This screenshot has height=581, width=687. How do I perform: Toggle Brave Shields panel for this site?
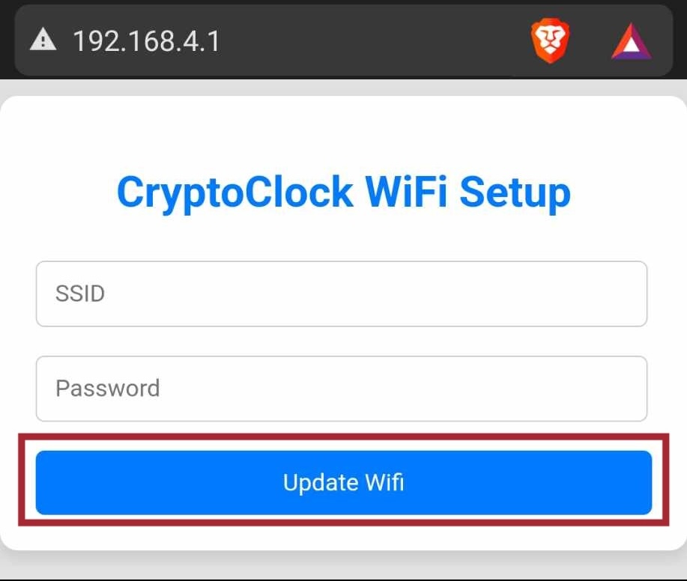pos(551,40)
